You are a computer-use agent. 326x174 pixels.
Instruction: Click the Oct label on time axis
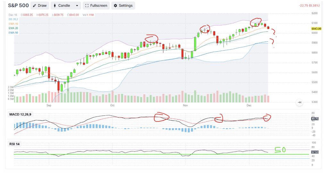coord(112,105)
